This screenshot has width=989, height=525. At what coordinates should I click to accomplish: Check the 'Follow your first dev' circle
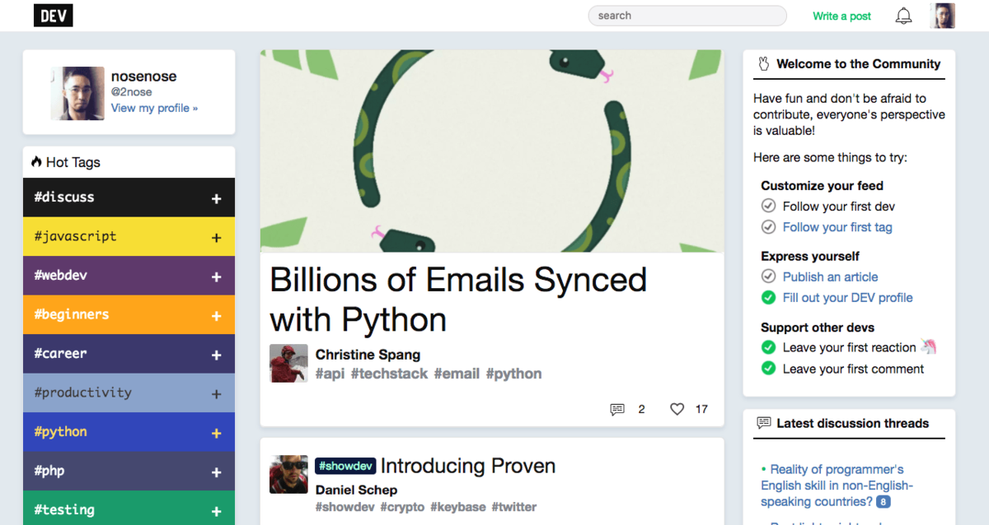768,206
